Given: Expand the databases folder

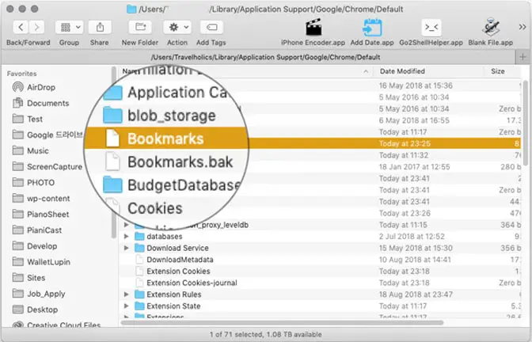Looking at the screenshot, I should [x=126, y=237].
